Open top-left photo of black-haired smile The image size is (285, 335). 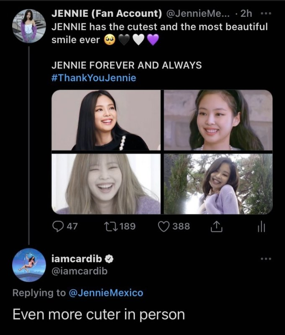click(106, 120)
